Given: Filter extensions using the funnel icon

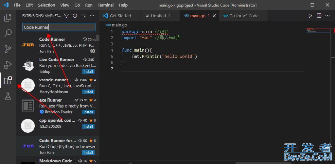Looking at the screenshot, I should coord(66,16).
